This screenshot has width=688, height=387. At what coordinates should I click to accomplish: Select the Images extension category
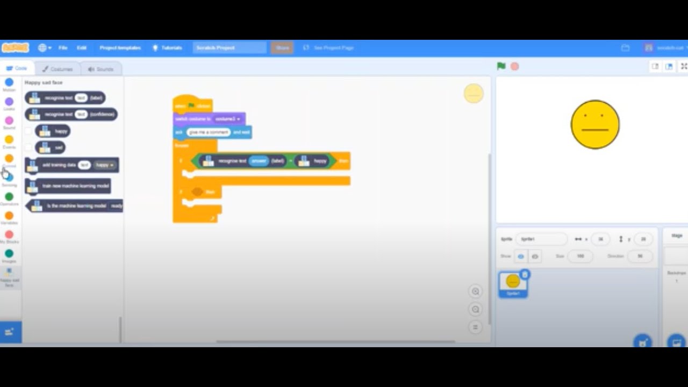[x=9, y=256]
